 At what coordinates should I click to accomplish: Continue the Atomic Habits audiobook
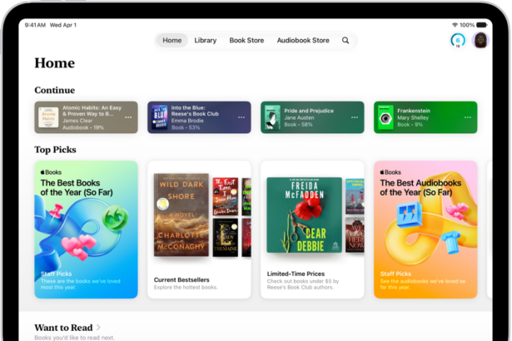coord(87,117)
